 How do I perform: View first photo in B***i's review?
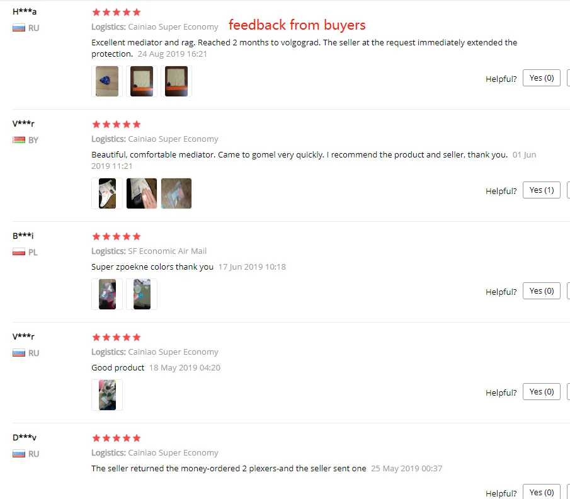click(x=107, y=294)
